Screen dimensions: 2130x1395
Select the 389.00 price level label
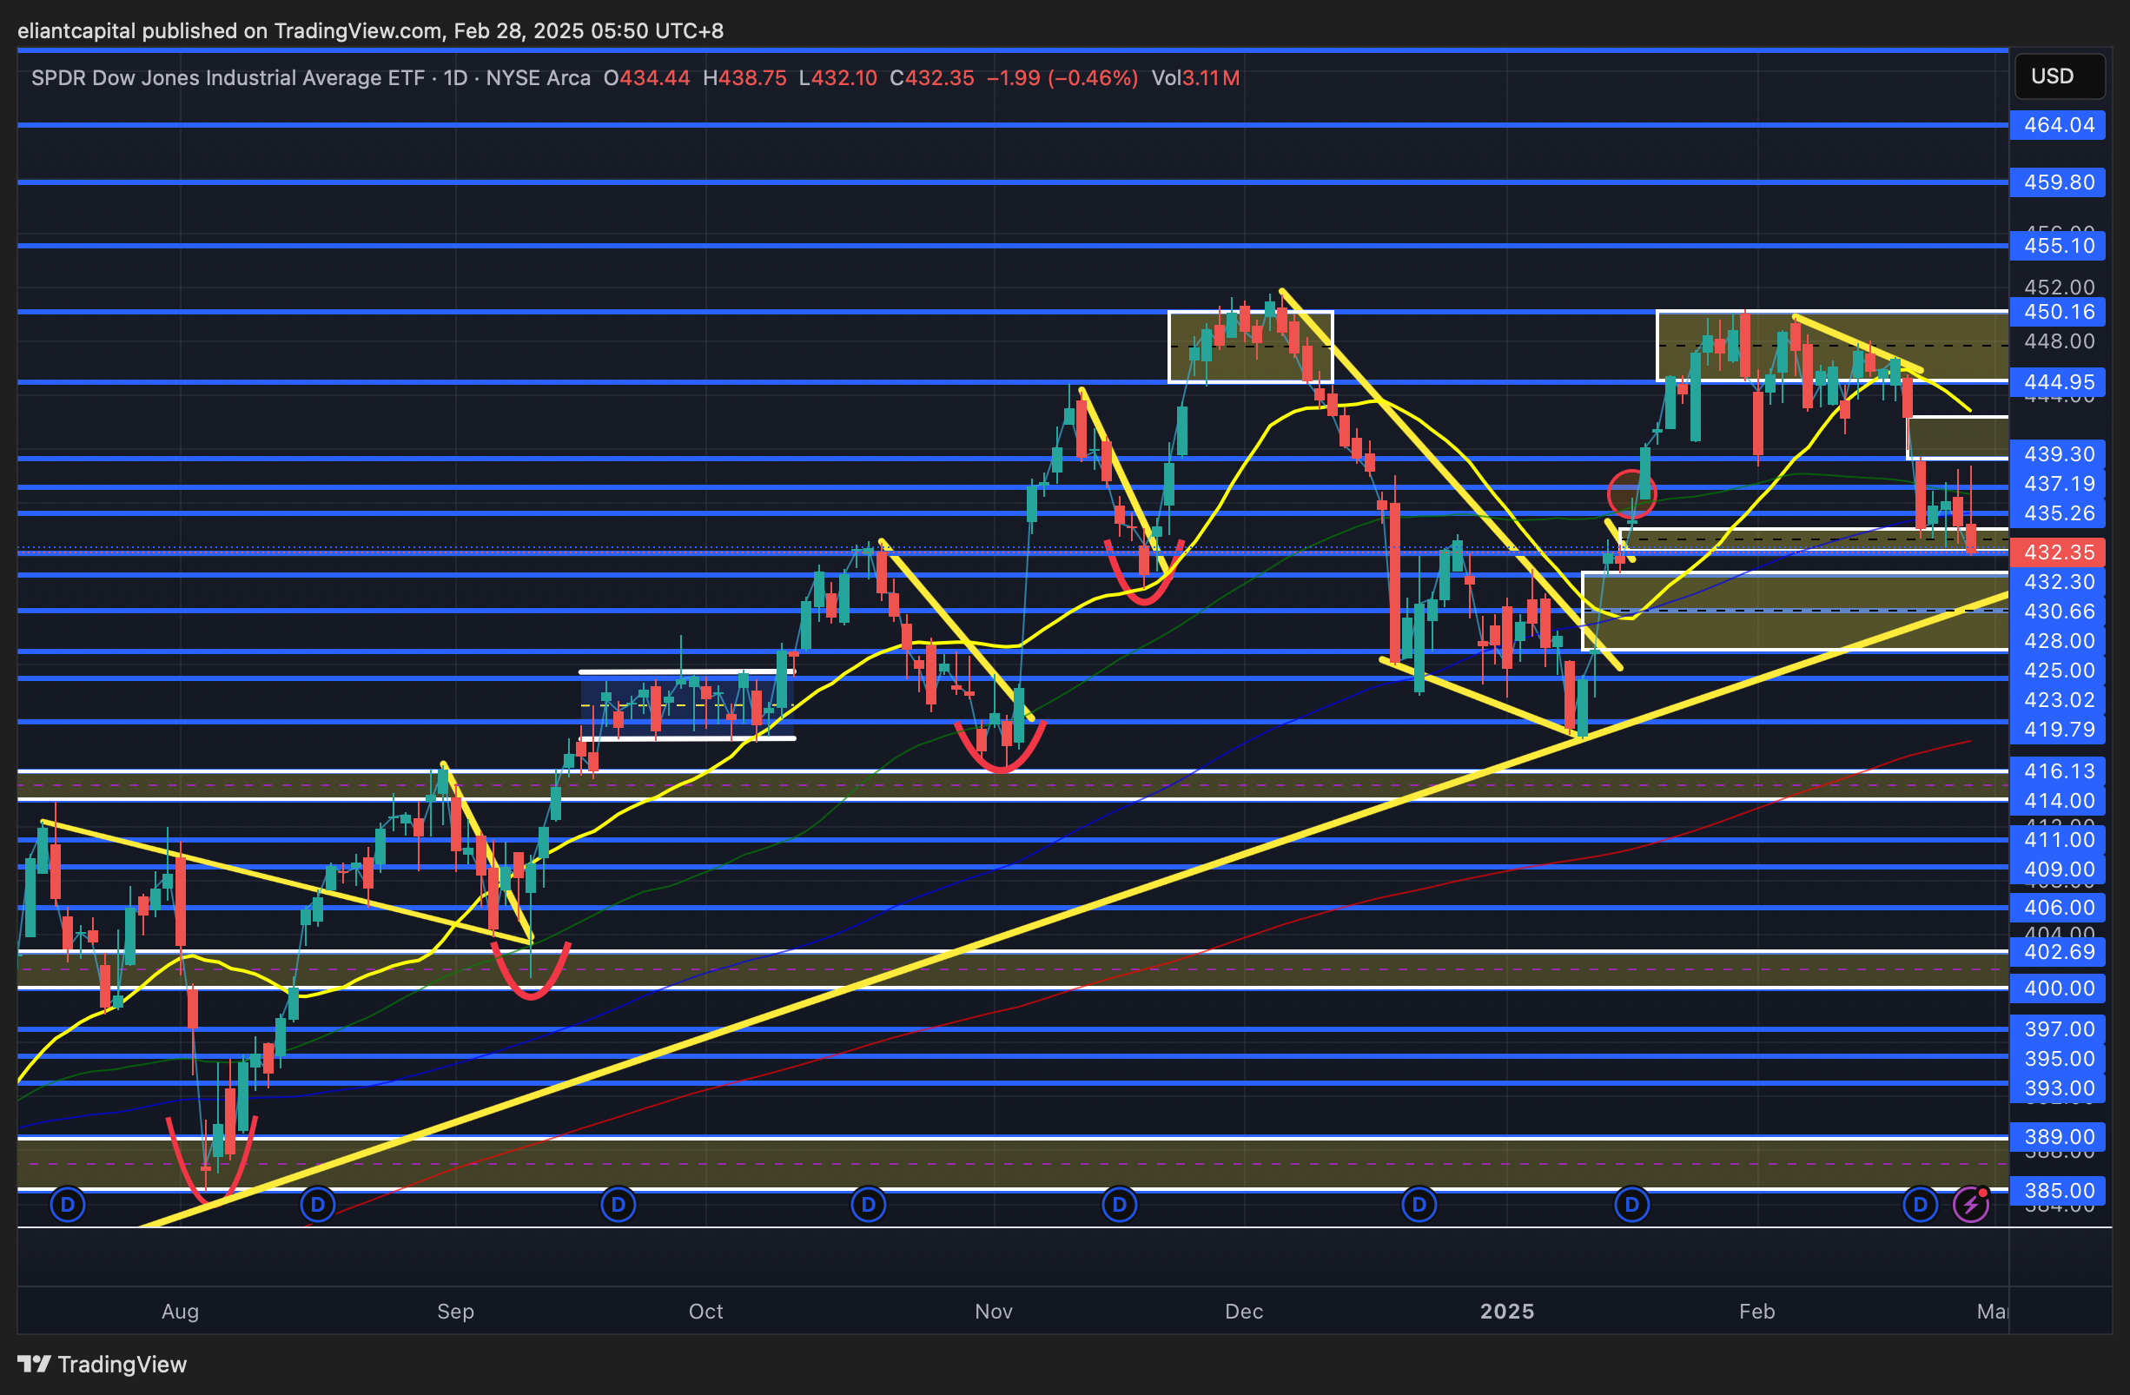pyautogui.click(x=2057, y=1137)
